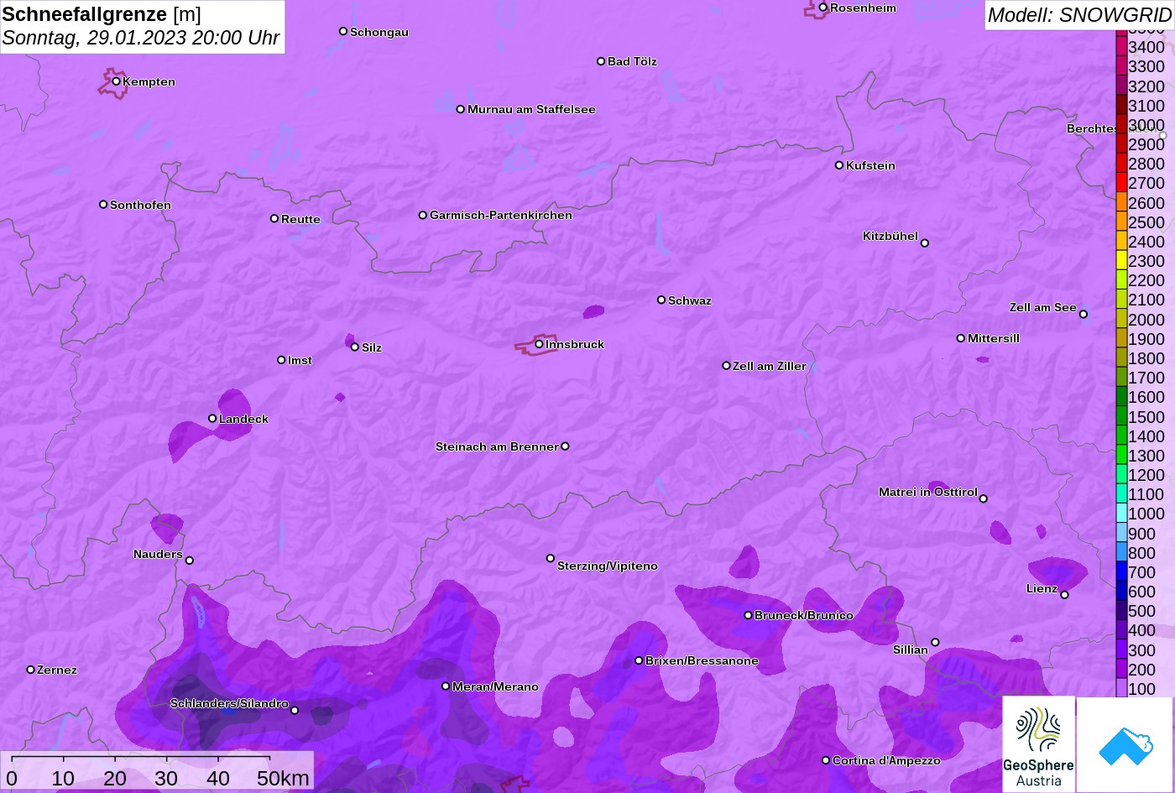The image size is (1175, 793).
Task: Select the Kempten city marker
Action: pos(117,81)
